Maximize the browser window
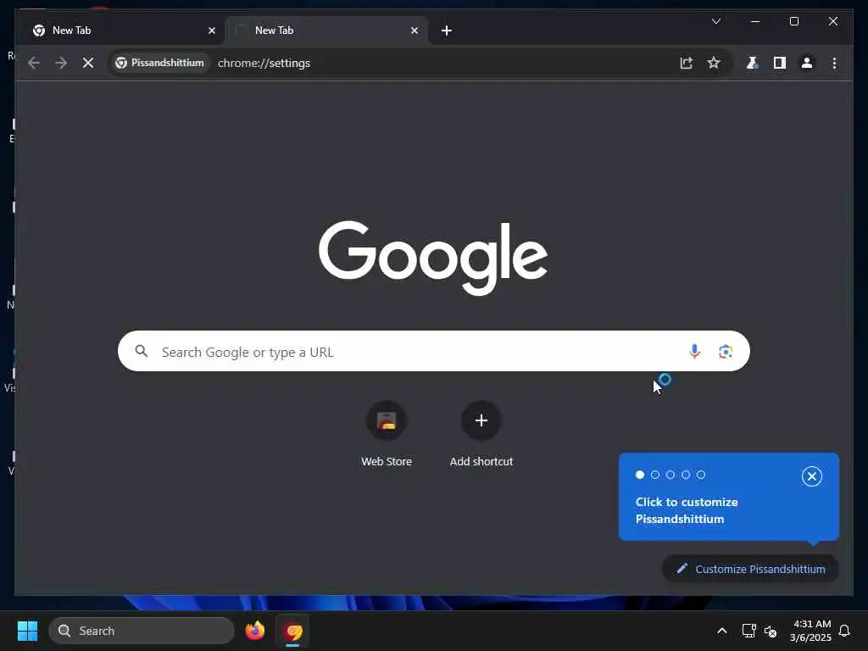 tap(793, 21)
